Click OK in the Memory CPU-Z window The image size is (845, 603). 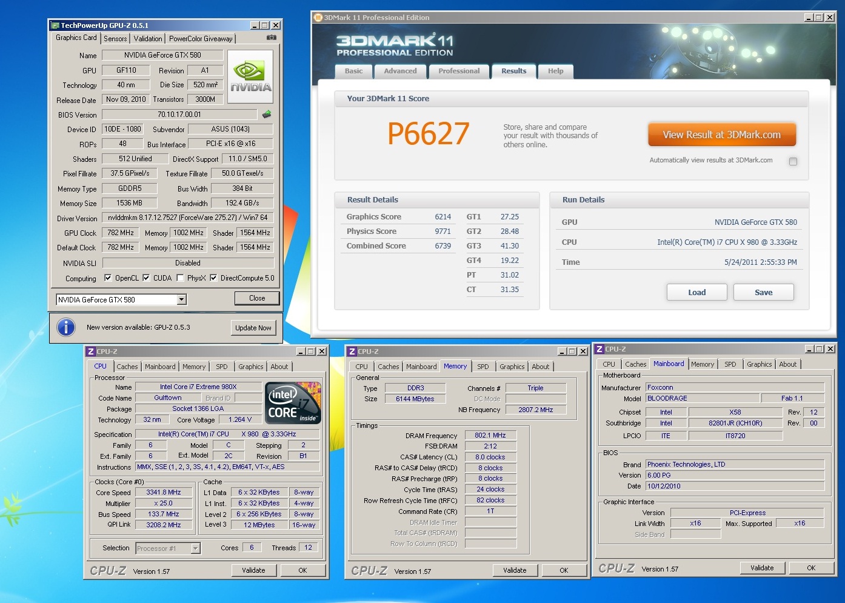[x=564, y=570]
